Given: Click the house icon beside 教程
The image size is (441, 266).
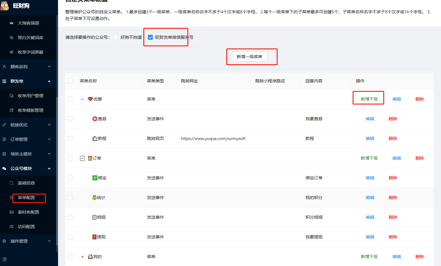Looking at the screenshot, I should tap(95, 138).
